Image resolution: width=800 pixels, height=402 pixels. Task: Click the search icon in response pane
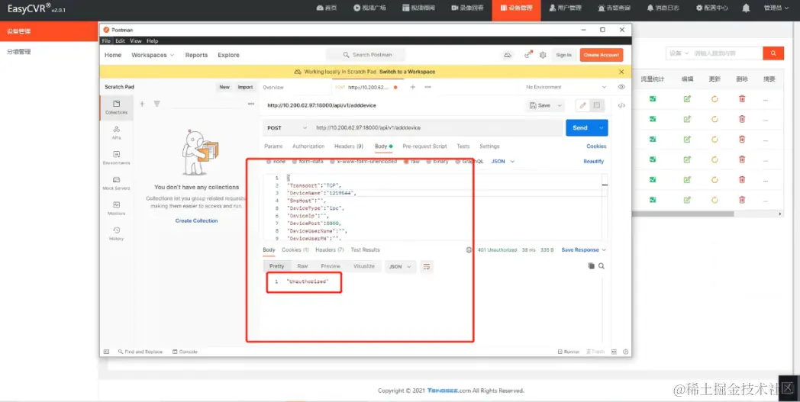pos(602,265)
